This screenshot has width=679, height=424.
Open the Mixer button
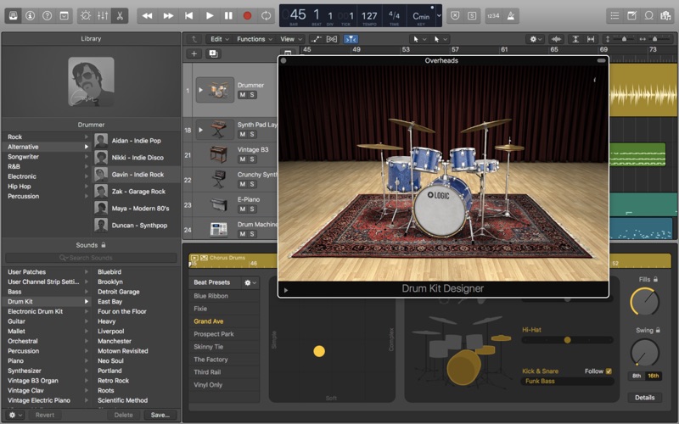103,16
